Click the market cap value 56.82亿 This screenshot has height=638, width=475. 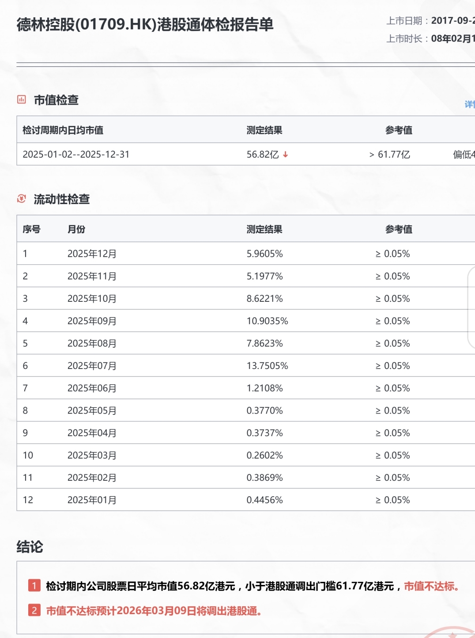click(263, 154)
